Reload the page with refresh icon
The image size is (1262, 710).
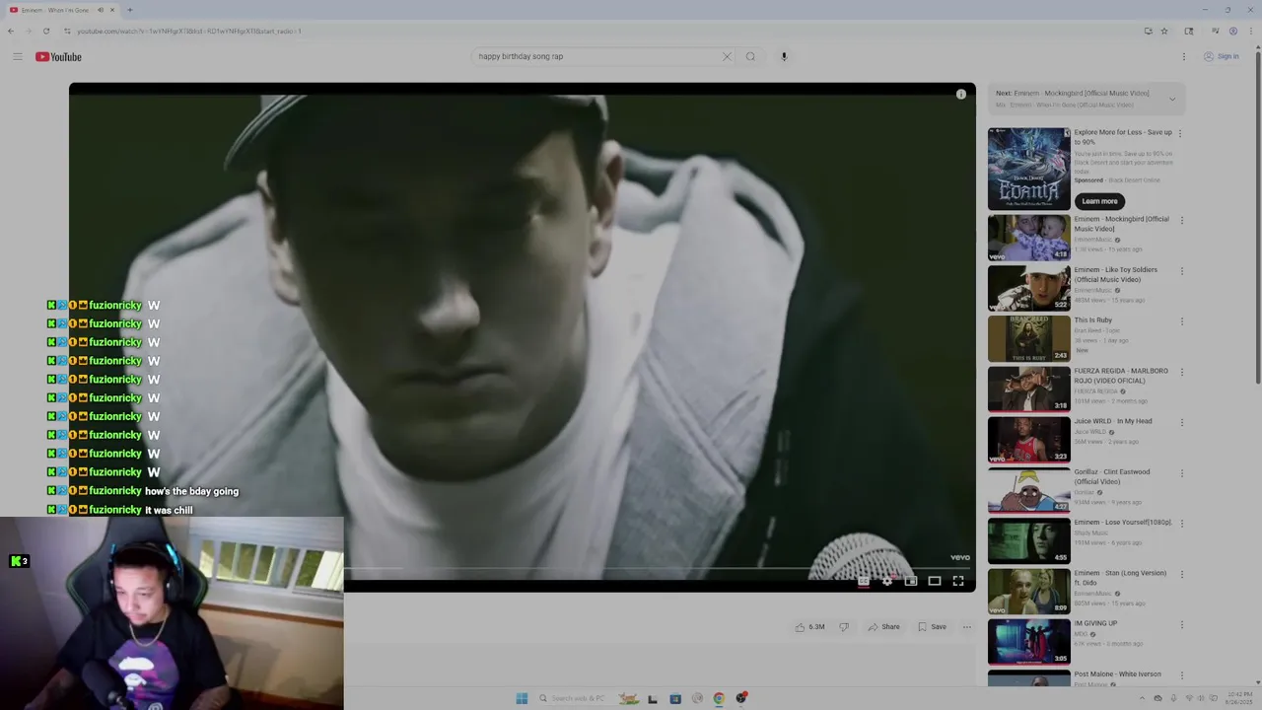pos(45,31)
